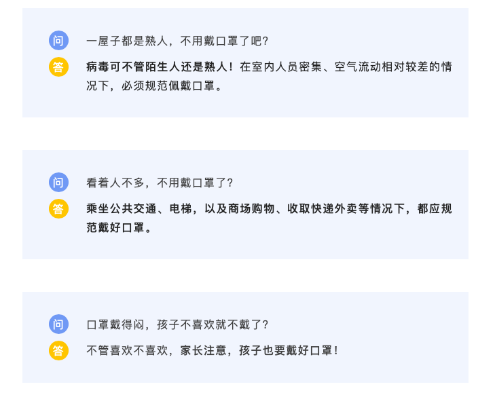Click the blue 问 icon beside 看着人不多
This screenshot has width=495, height=395.
tap(58, 183)
